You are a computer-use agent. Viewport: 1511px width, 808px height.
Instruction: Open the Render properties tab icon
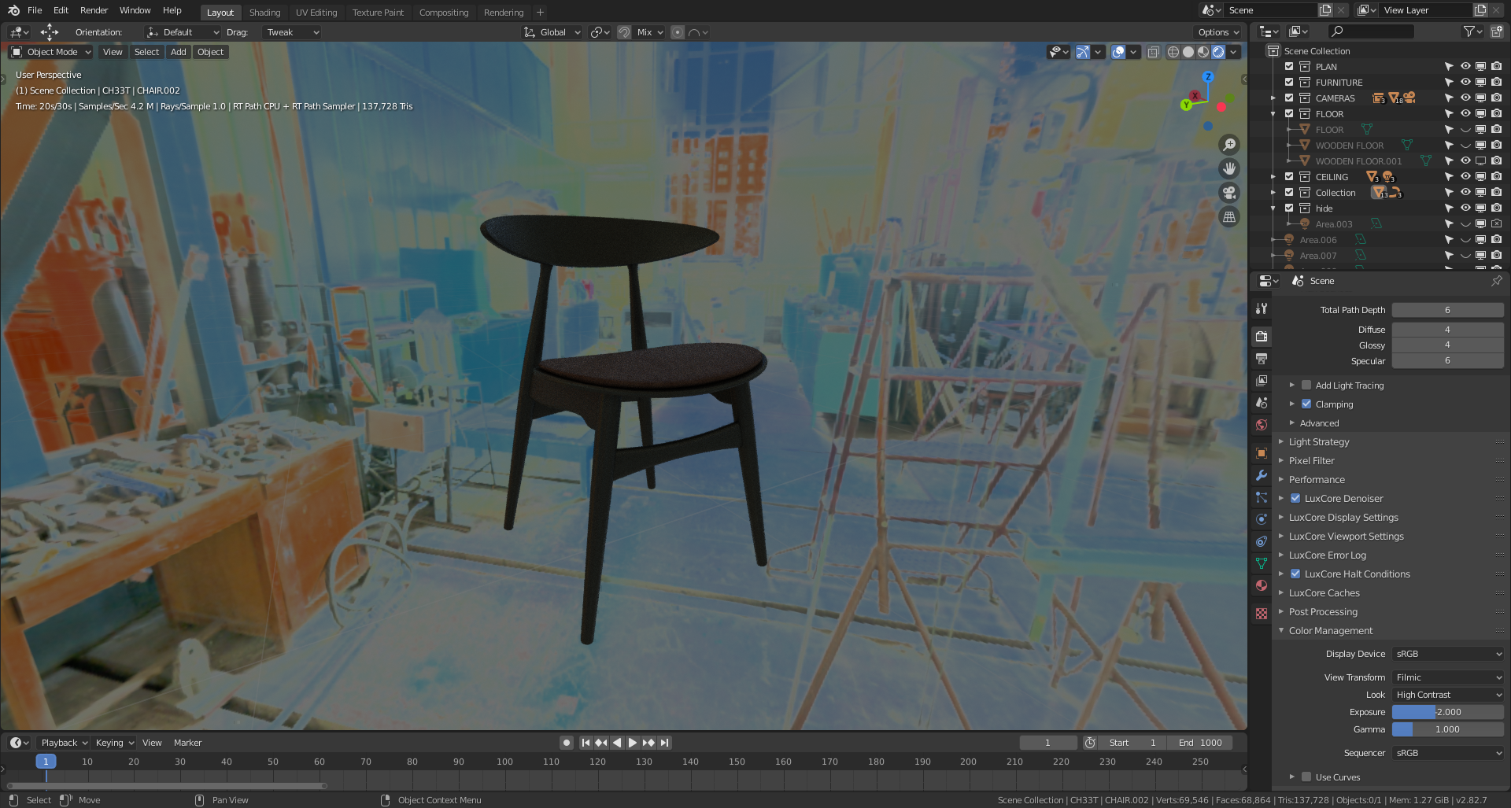1262,336
